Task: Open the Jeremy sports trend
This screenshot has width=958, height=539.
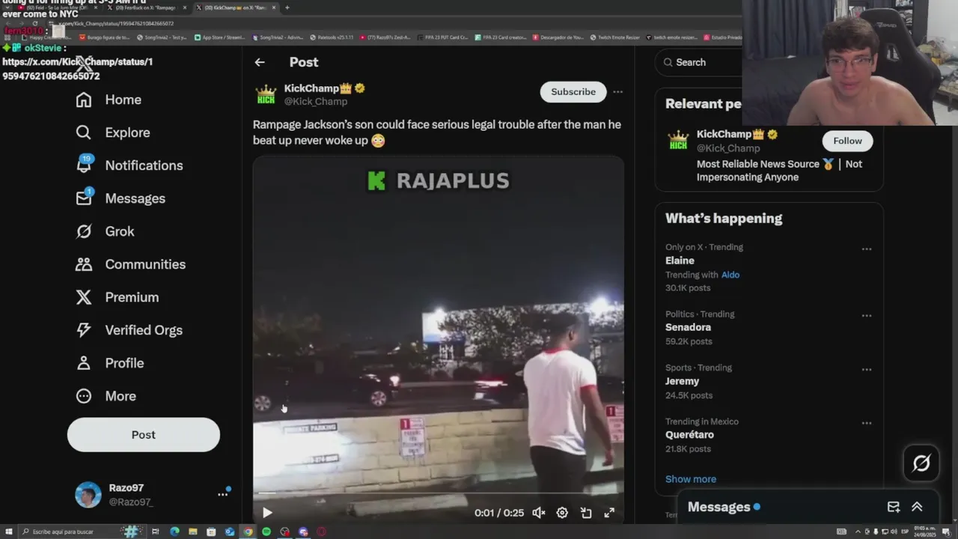Action: [x=682, y=381]
